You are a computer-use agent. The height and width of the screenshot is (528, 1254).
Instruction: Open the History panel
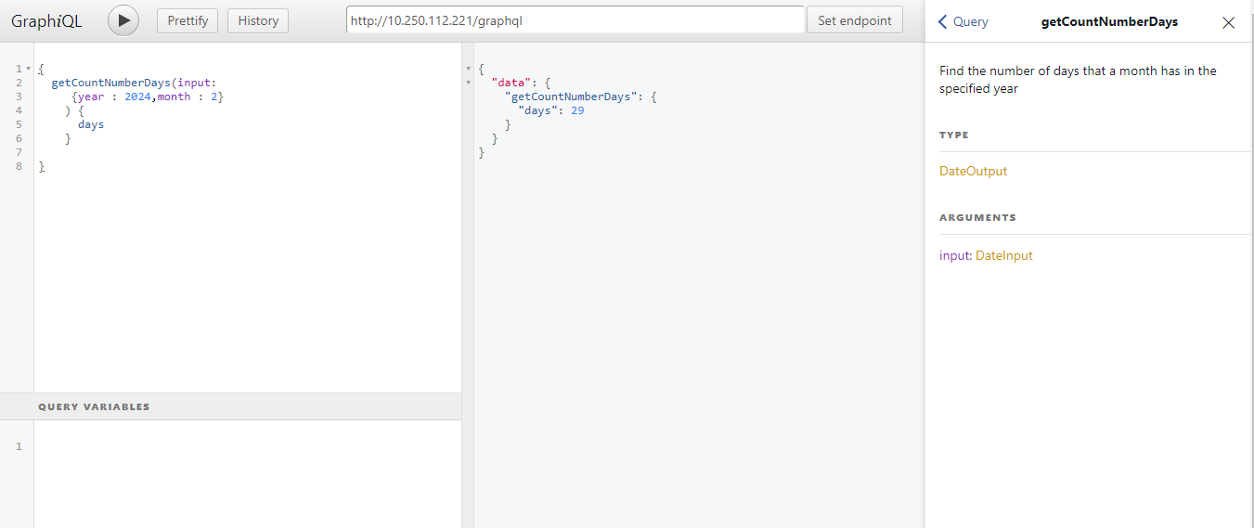(258, 20)
